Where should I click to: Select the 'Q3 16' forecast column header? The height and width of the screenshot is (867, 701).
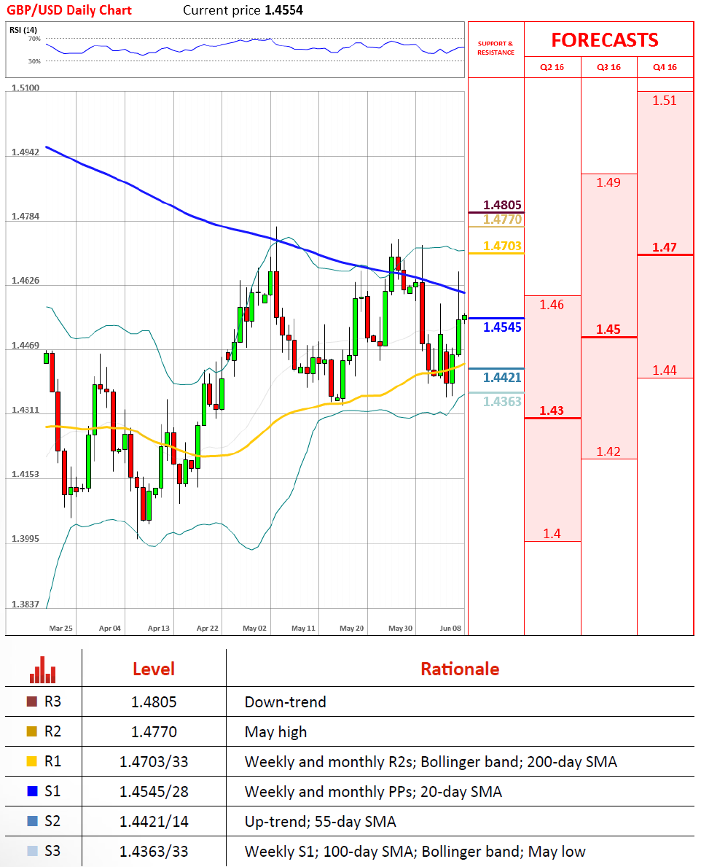pyautogui.click(x=608, y=67)
